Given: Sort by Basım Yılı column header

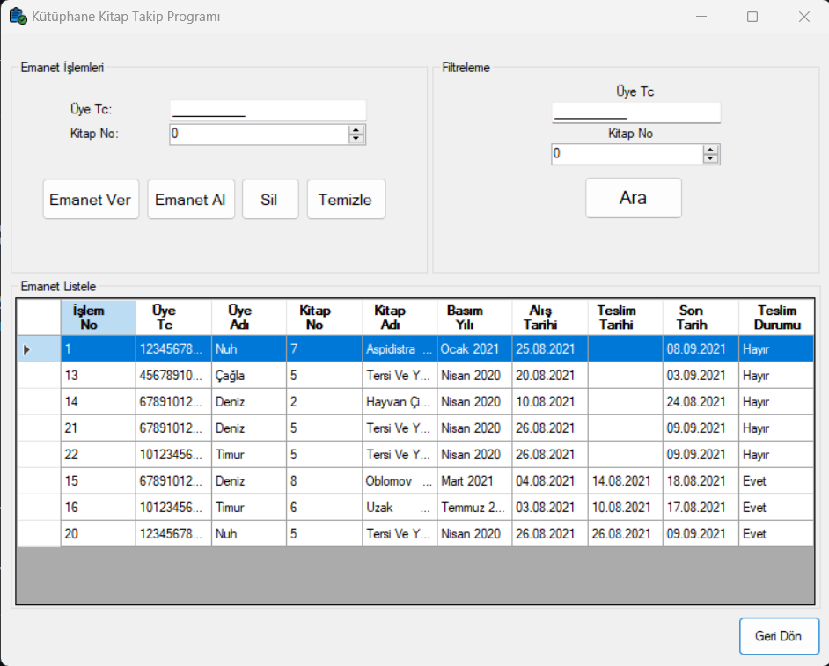Looking at the screenshot, I should point(474,318).
